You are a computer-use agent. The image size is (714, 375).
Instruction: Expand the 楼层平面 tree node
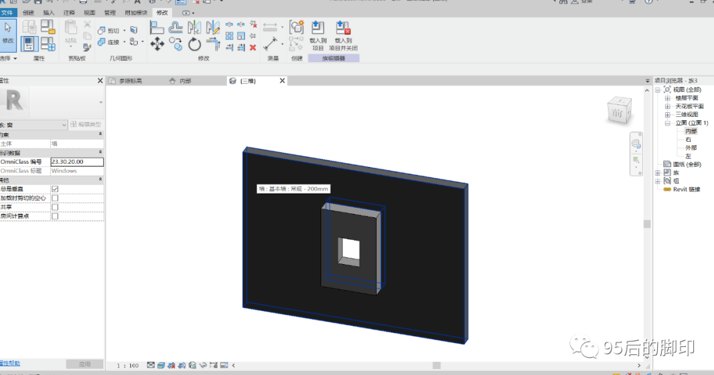(x=668, y=98)
